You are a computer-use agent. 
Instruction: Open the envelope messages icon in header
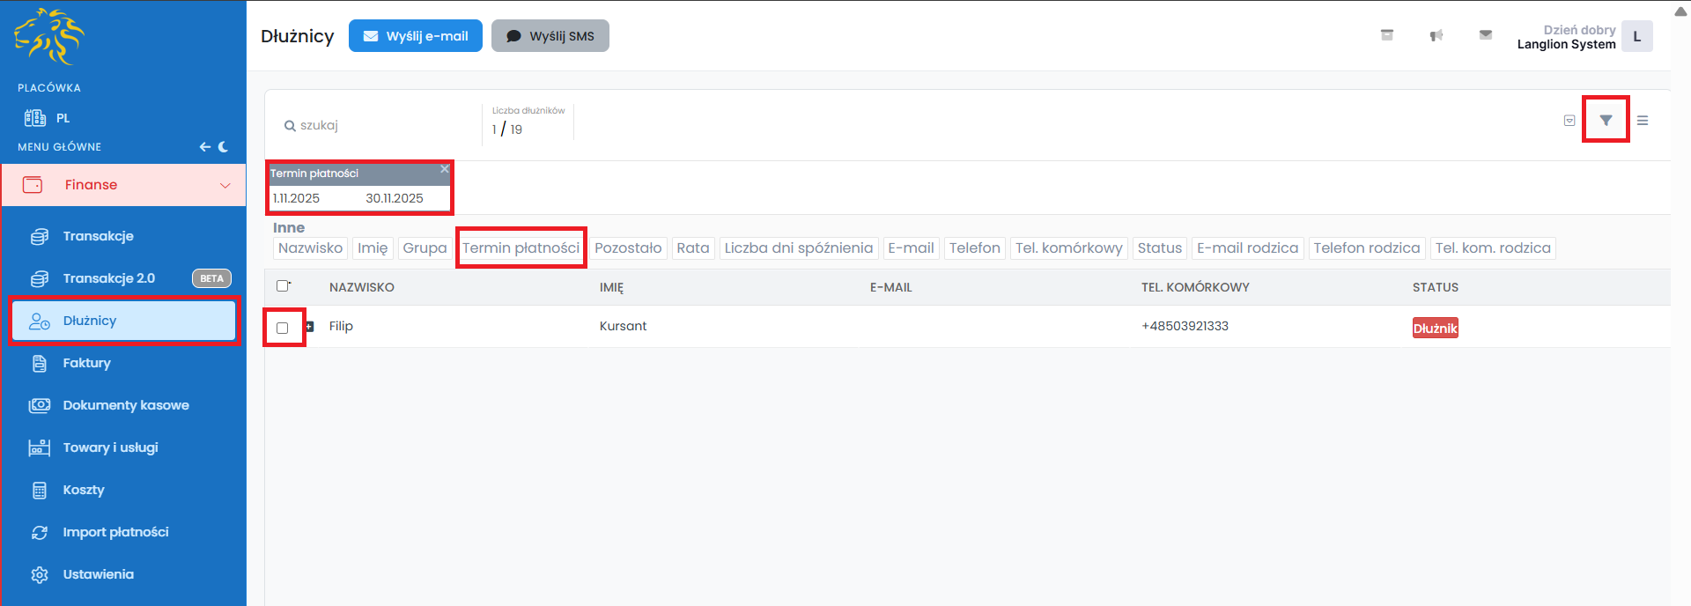(1485, 35)
